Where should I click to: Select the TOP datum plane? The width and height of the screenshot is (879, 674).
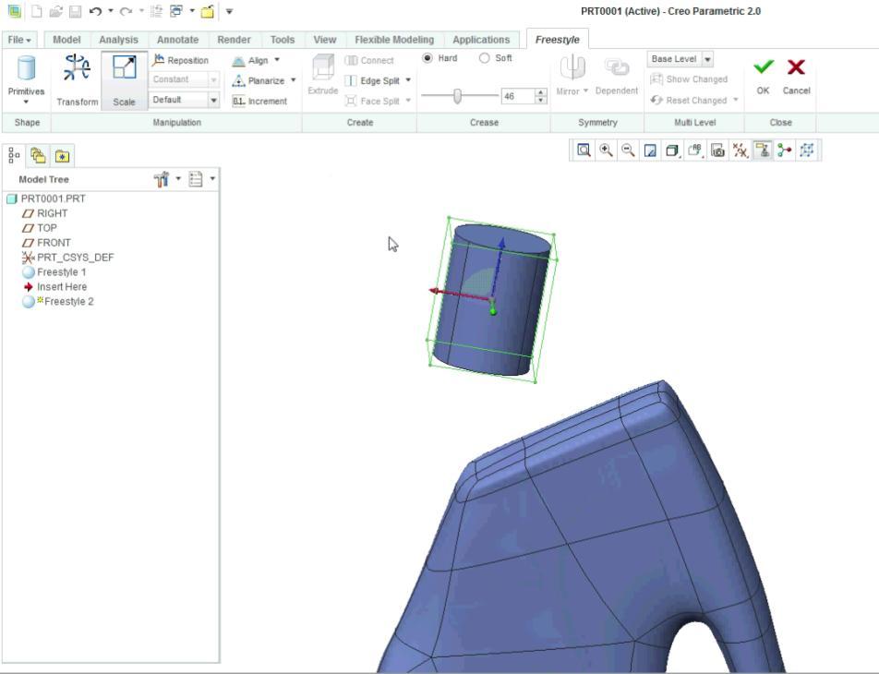point(39,228)
